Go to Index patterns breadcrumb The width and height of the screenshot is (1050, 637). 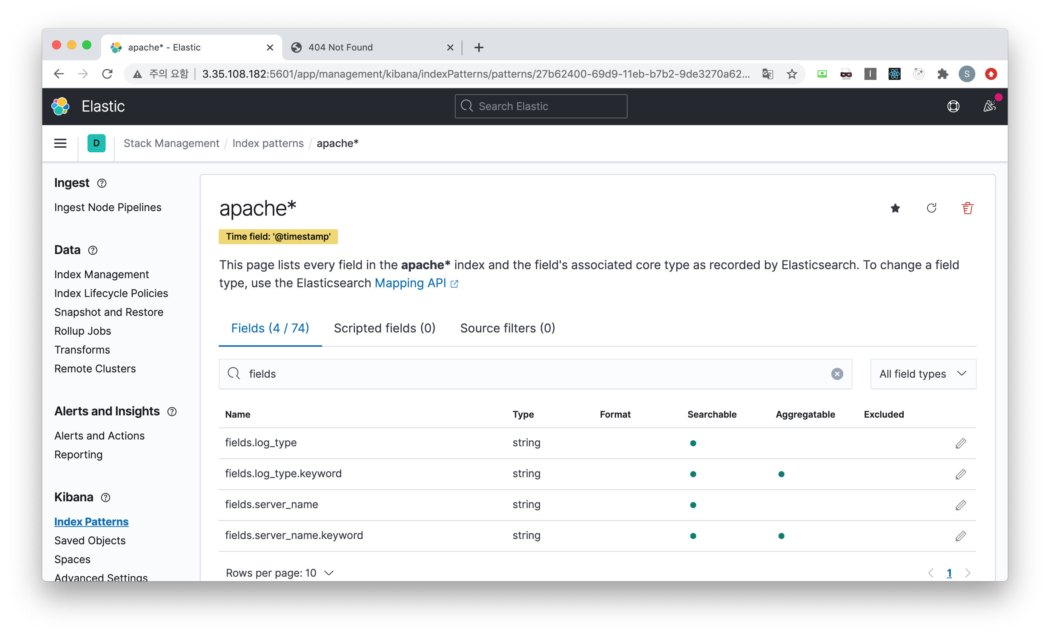pyautogui.click(x=268, y=143)
